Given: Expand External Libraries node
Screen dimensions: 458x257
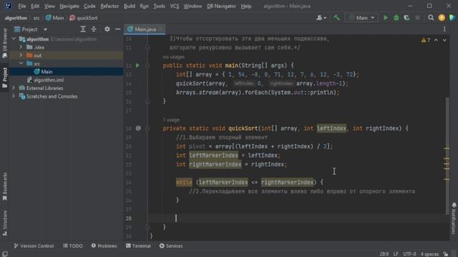Looking at the screenshot, I should [14, 88].
